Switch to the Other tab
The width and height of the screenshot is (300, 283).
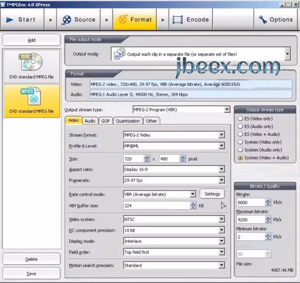tap(151, 121)
